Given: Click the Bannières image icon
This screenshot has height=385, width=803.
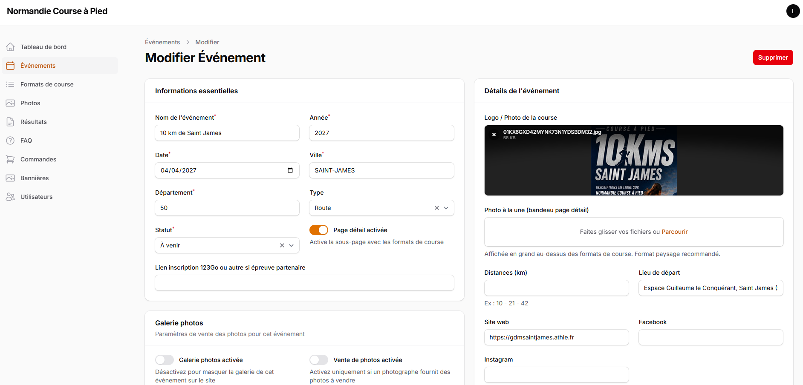Looking at the screenshot, I should (x=10, y=178).
